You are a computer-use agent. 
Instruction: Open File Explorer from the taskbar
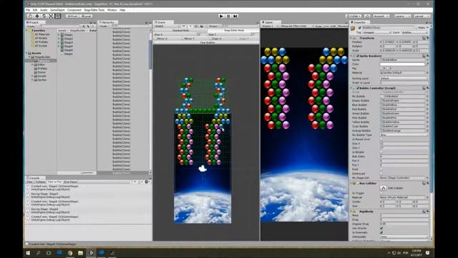81,253
